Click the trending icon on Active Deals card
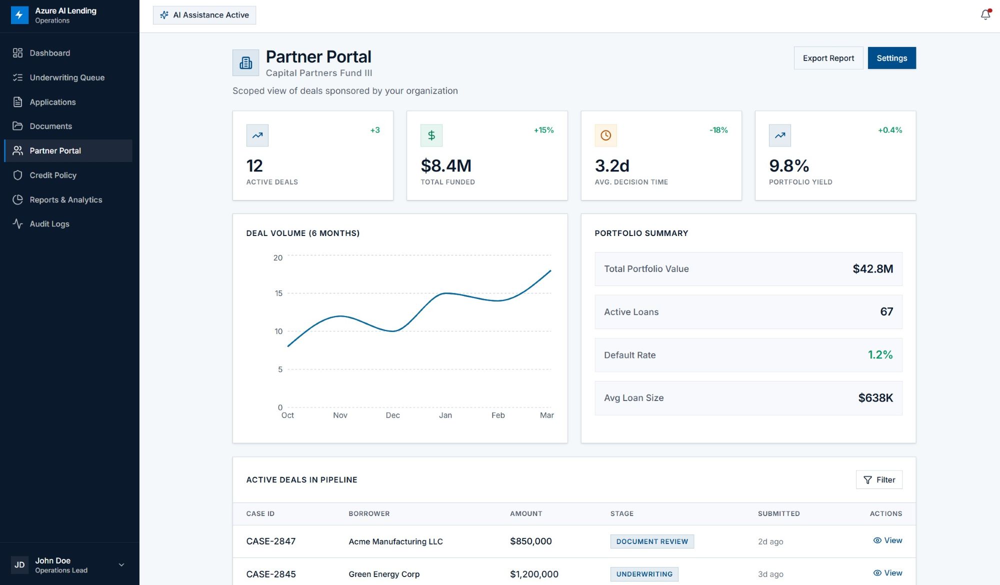The height and width of the screenshot is (585, 1000). [257, 135]
